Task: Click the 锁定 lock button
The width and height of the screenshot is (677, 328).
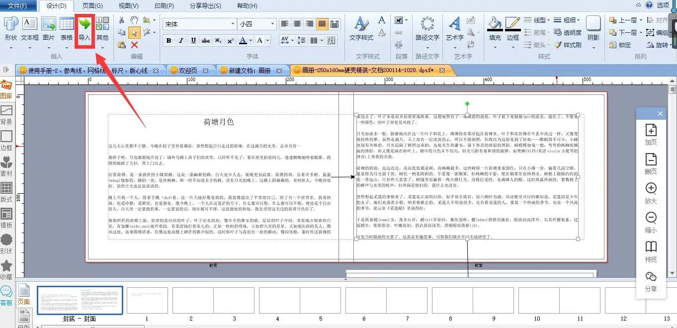Action: tap(619, 45)
